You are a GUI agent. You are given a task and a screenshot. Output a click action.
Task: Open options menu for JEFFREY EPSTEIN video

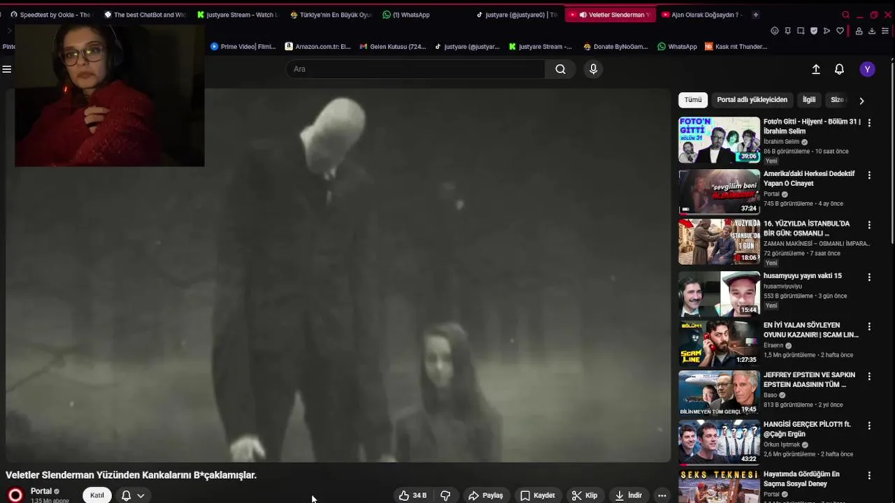[869, 376]
